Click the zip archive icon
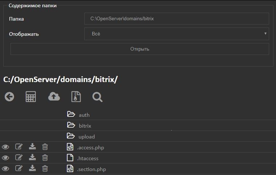 pyautogui.click(x=76, y=97)
